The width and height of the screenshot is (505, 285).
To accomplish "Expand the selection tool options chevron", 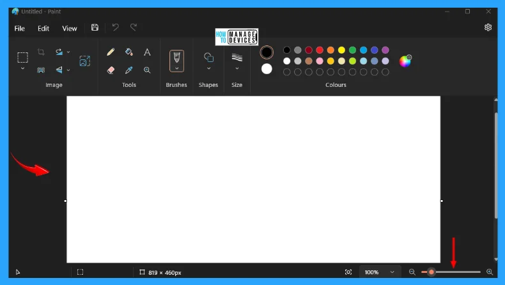I will (22, 68).
